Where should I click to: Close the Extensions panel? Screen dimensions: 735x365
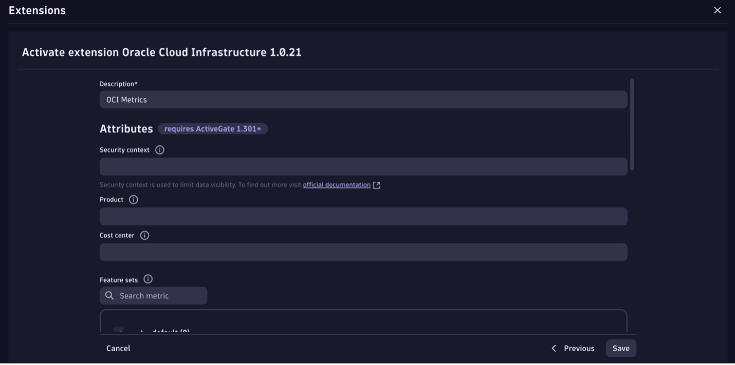pos(718,10)
